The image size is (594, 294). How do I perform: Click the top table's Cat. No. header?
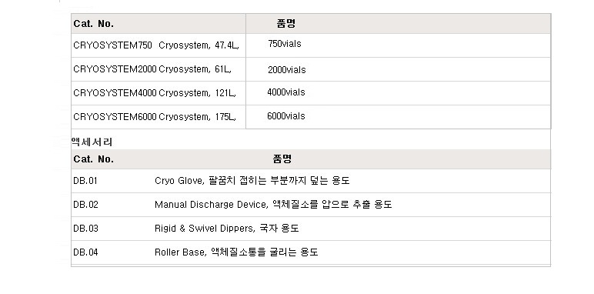94,24
